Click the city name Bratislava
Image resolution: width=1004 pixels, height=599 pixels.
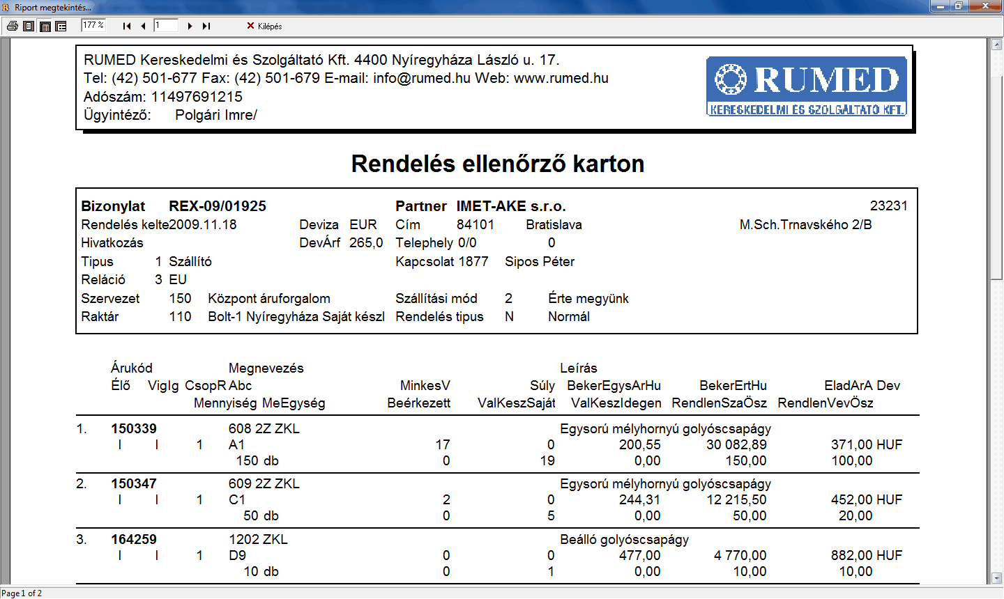[554, 224]
